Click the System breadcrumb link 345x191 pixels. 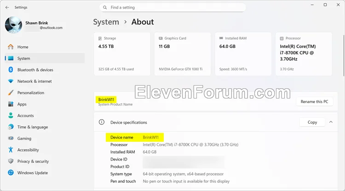pyautogui.click(x=106, y=22)
